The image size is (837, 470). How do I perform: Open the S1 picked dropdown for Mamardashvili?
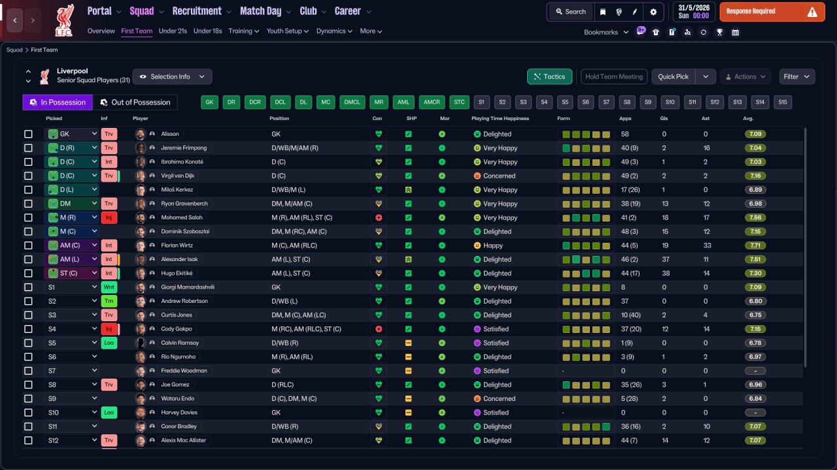[71, 287]
